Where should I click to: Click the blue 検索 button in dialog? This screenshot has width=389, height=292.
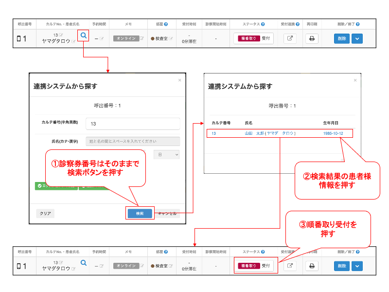(x=140, y=213)
